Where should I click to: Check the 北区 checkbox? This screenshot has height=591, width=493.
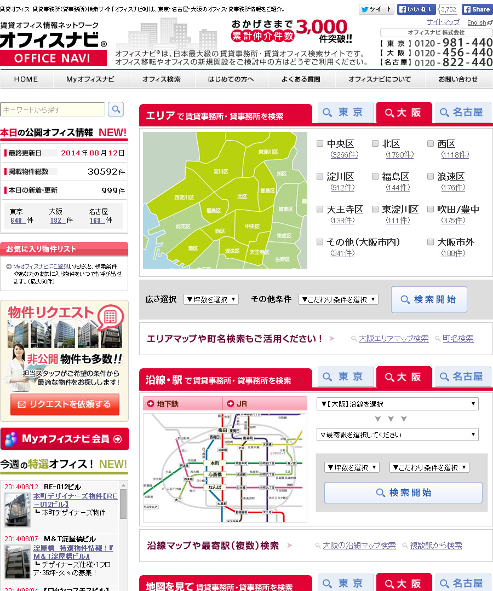(375, 143)
